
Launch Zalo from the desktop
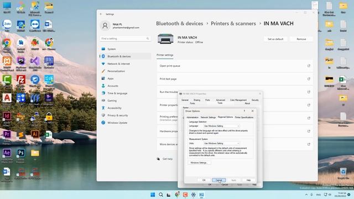tap(7, 25)
